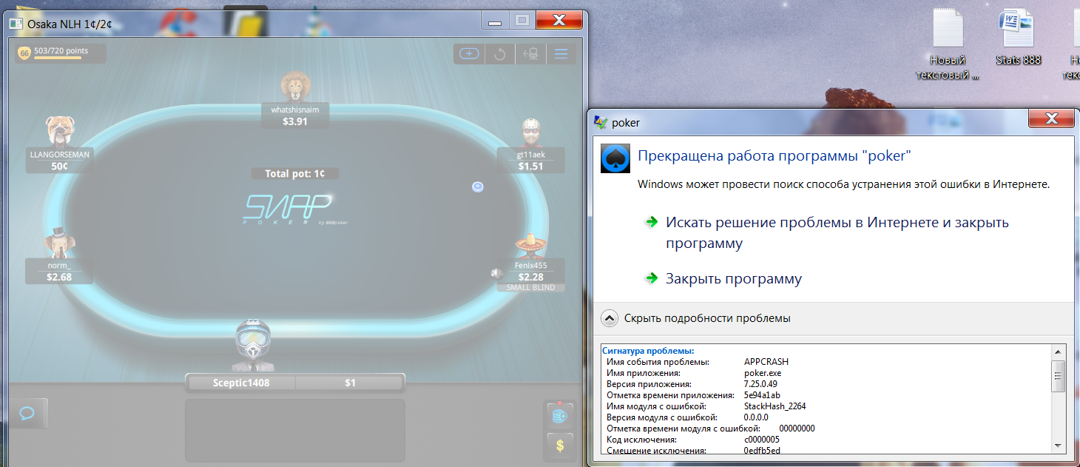This screenshot has height=467, width=1080.
Task: Click the small blind chip near Fenix455
Action: 496,274
